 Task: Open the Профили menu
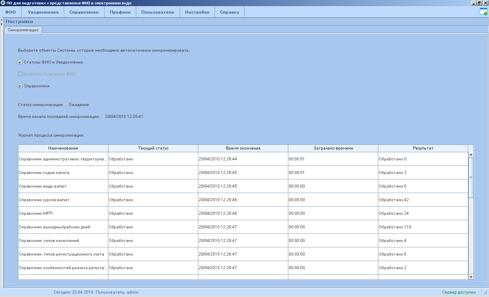coord(120,12)
